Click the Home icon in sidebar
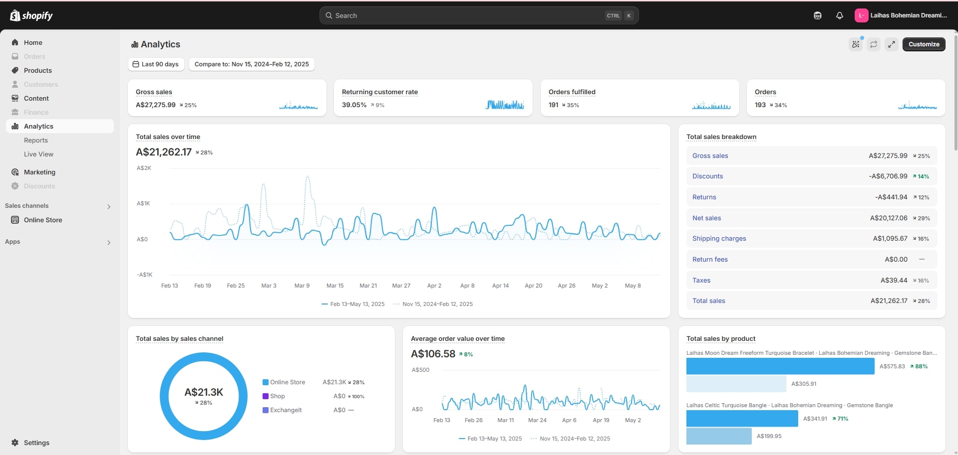958x455 pixels. (x=15, y=42)
